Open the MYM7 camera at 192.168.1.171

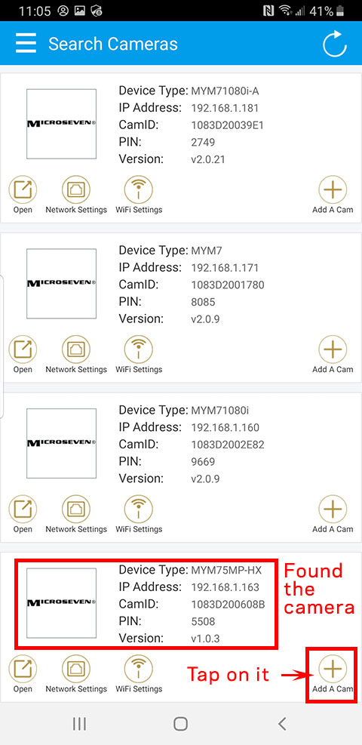[23, 355]
